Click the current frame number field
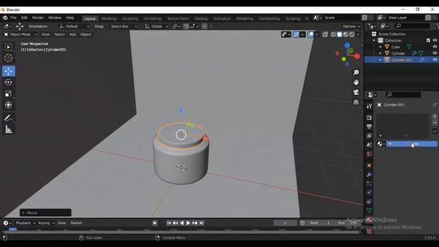Screen dimensions: 439x247 point(285,223)
